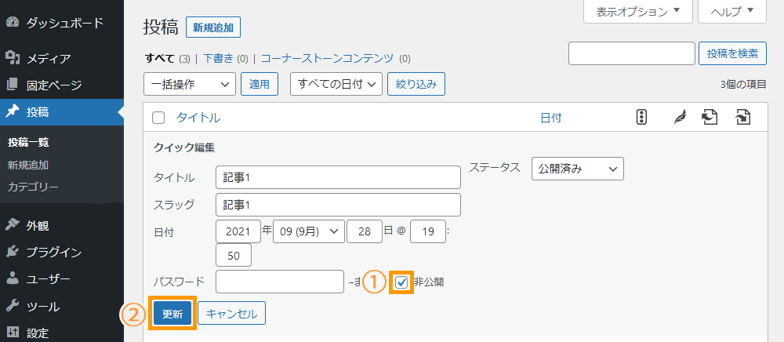Viewport: 784px width, 342px height.
Task: Click the パスワード input field
Action: (x=280, y=282)
